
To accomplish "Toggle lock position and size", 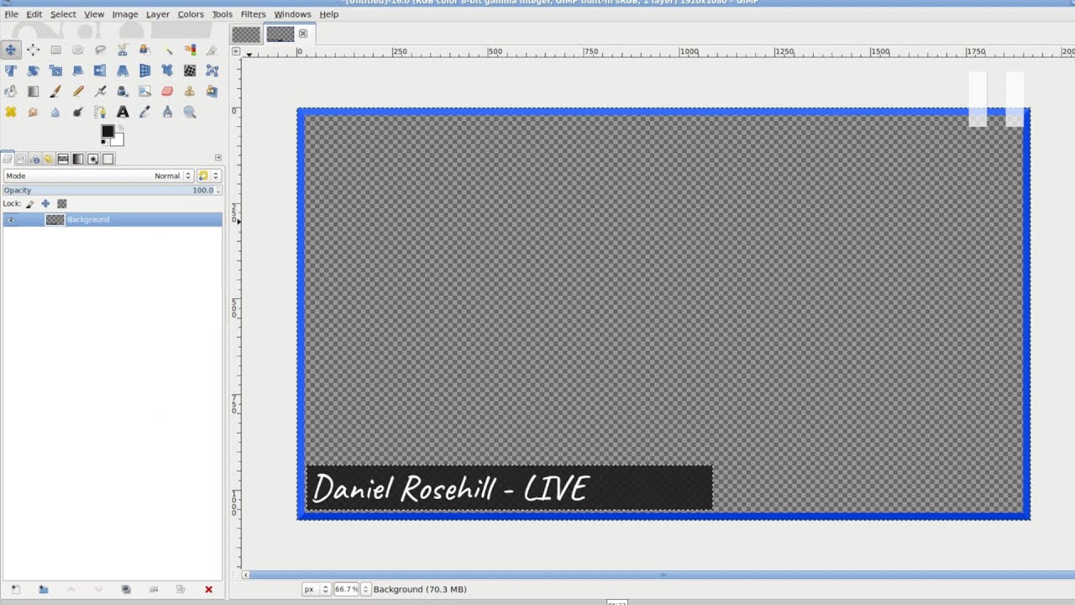I will (x=45, y=203).
